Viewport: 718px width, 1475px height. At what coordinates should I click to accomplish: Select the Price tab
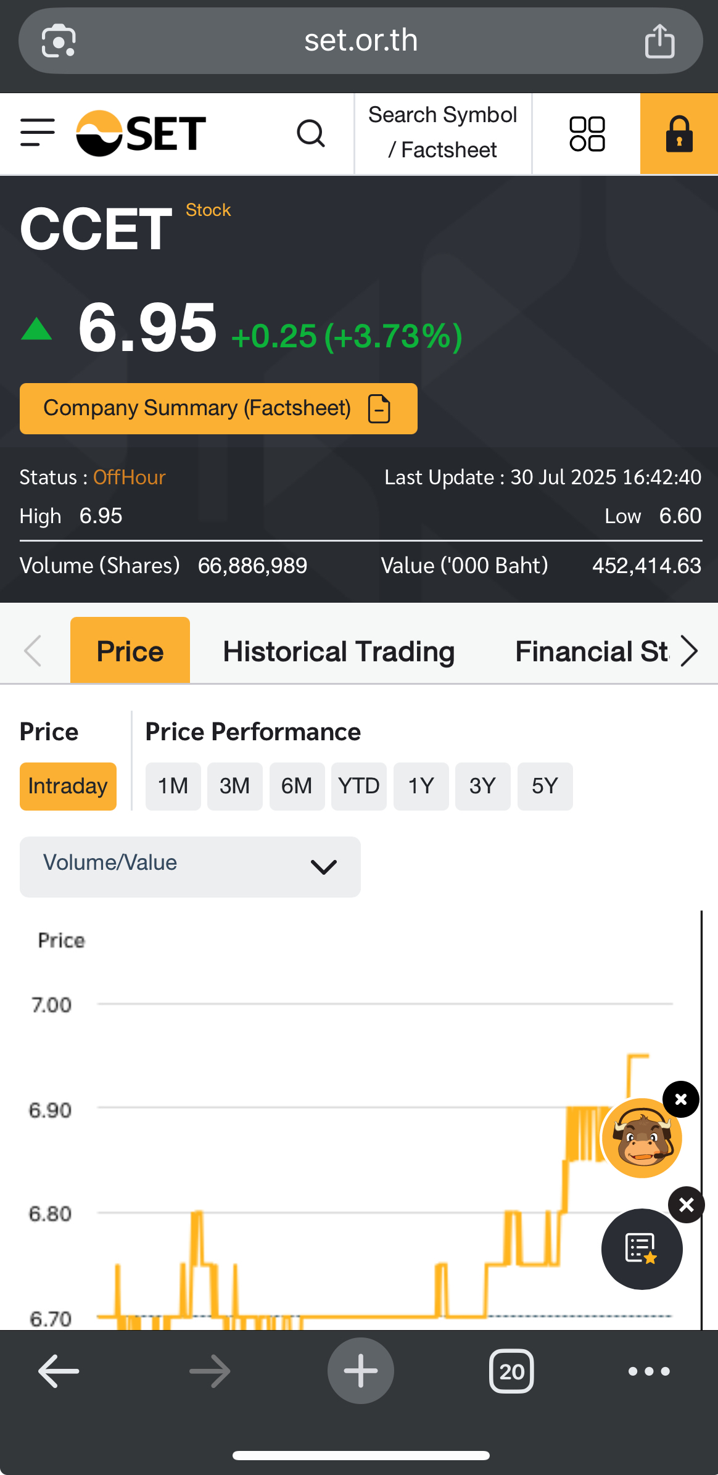point(130,651)
